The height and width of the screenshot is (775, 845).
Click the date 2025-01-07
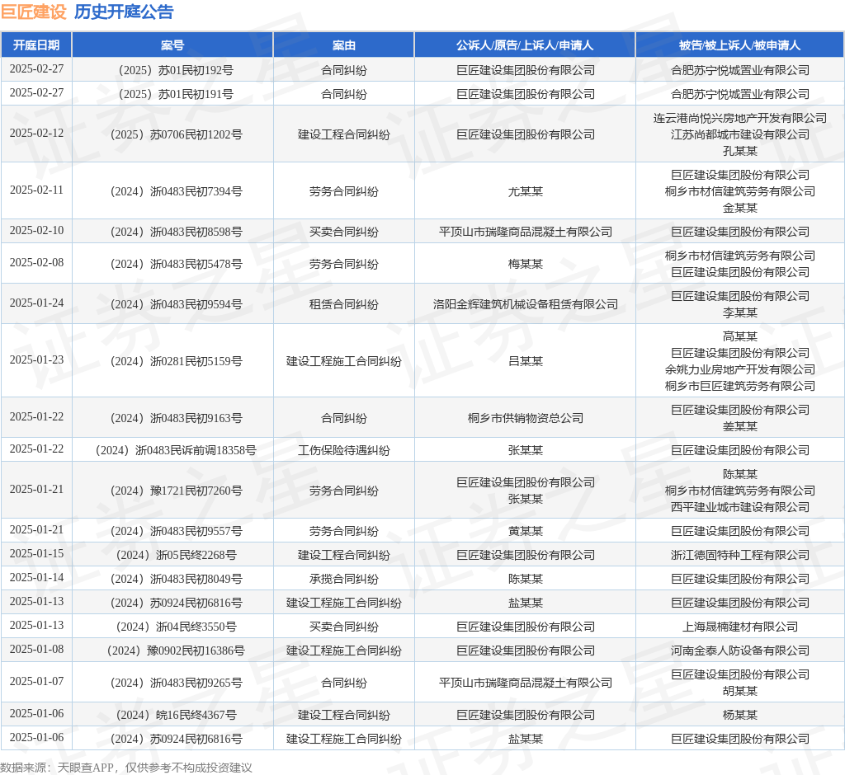pyautogui.click(x=36, y=681)
